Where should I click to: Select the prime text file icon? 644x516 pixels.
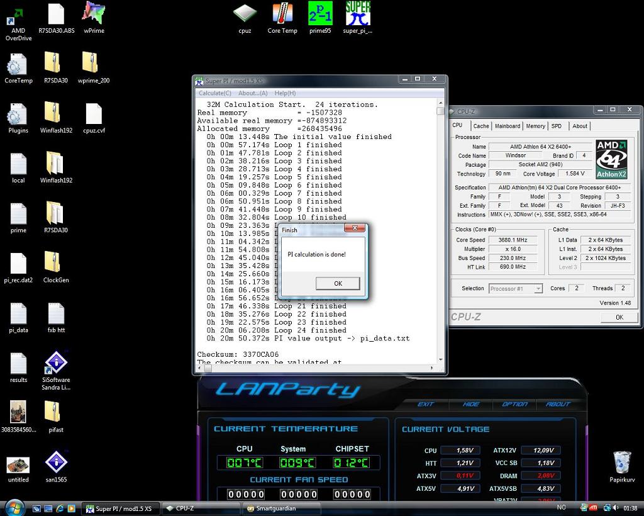click(x=18, y=218)
